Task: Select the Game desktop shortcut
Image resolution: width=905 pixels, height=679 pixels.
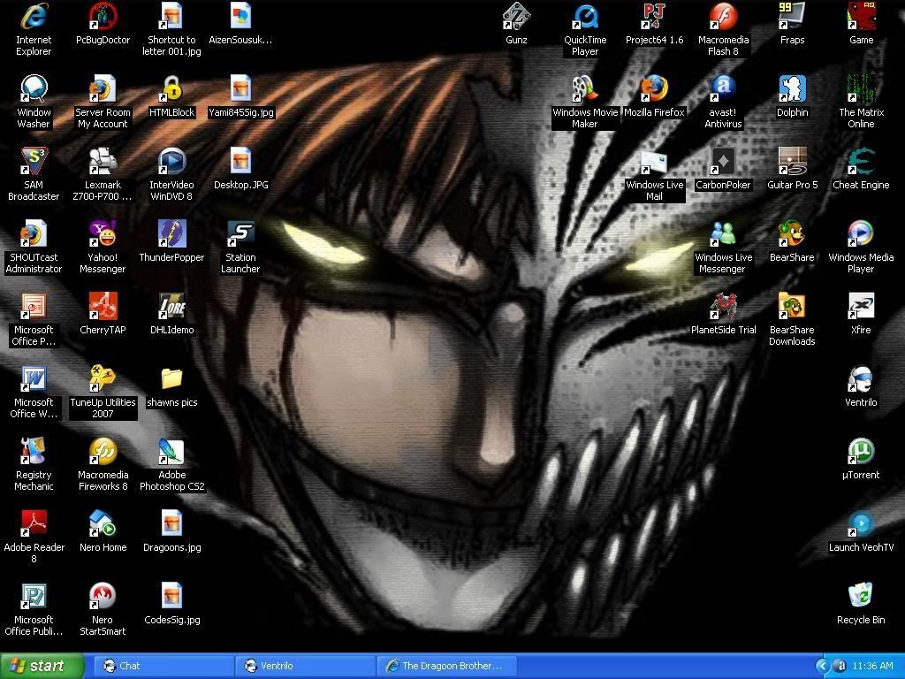Action: coord(861,16)
